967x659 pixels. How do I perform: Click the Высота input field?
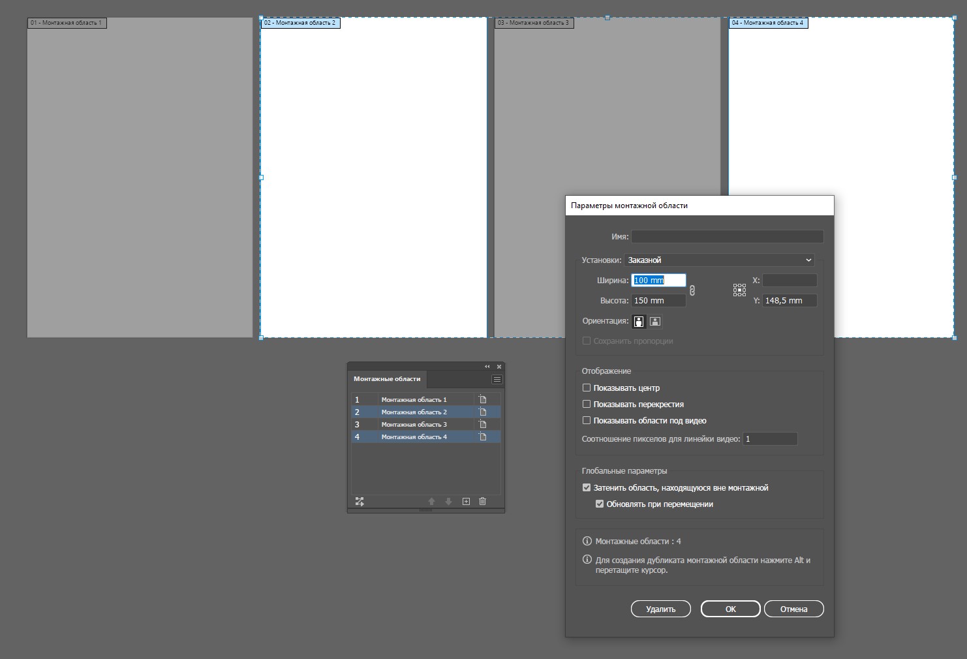point(658,300)
